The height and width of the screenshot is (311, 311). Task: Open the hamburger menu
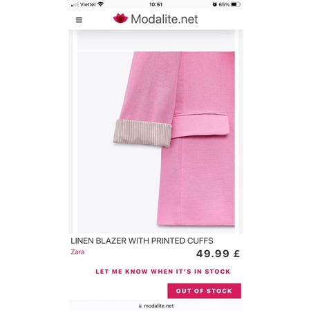79,20
